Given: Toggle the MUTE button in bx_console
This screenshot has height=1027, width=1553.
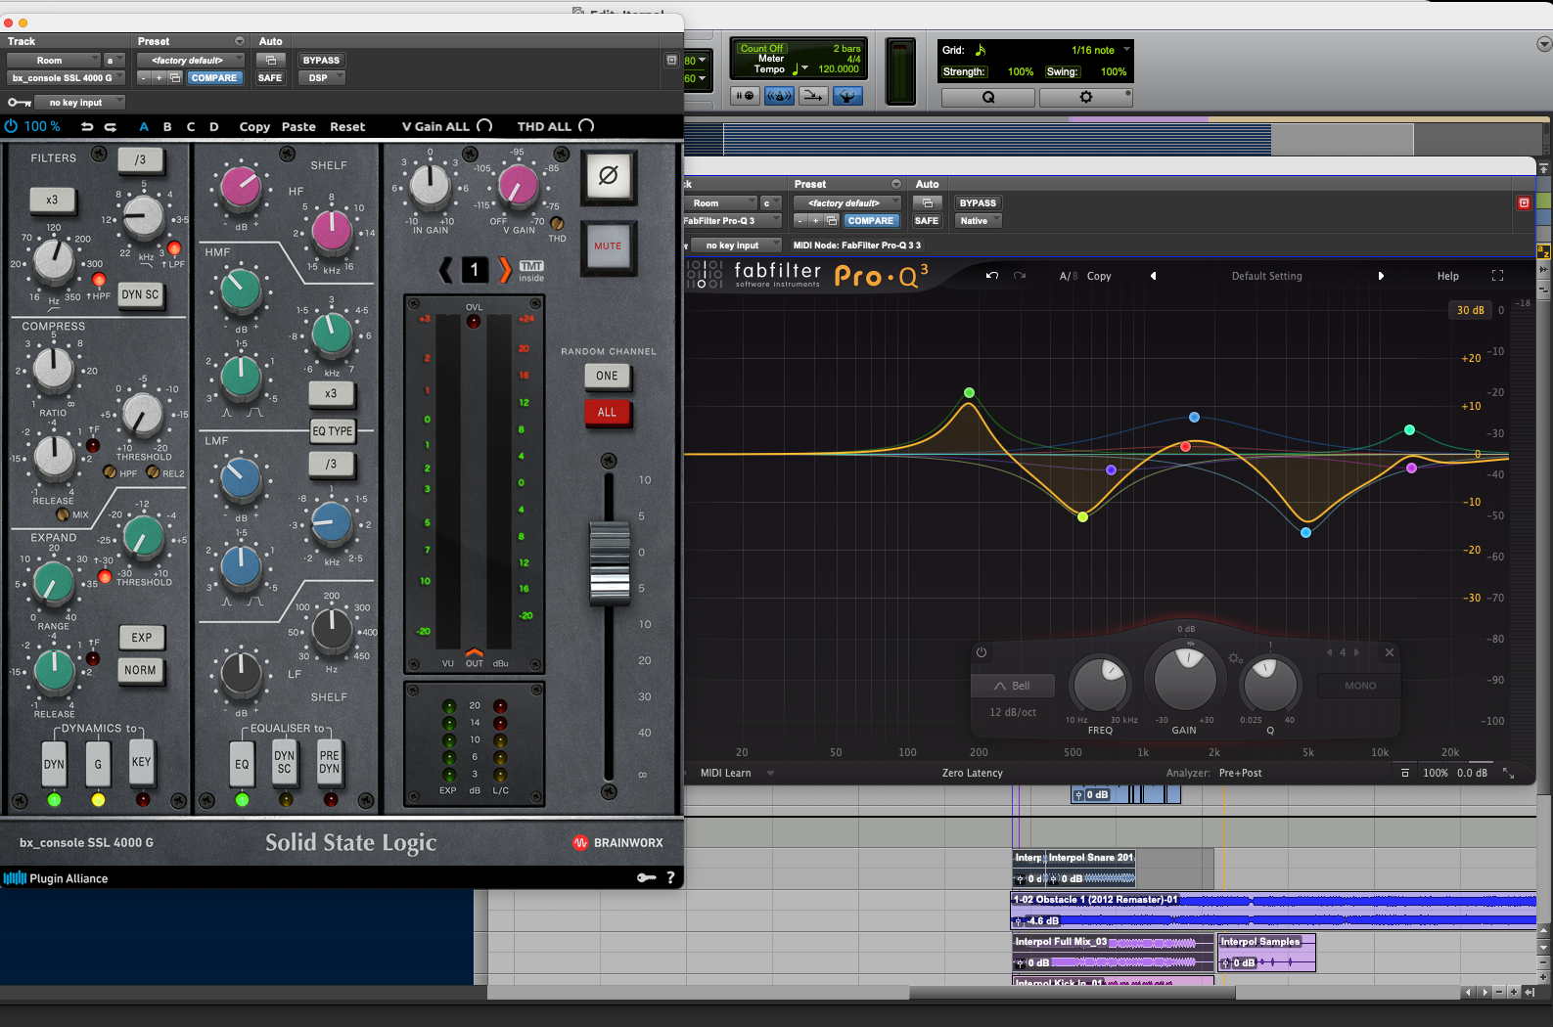Looking at the screenshot, I should coord(608,246).
